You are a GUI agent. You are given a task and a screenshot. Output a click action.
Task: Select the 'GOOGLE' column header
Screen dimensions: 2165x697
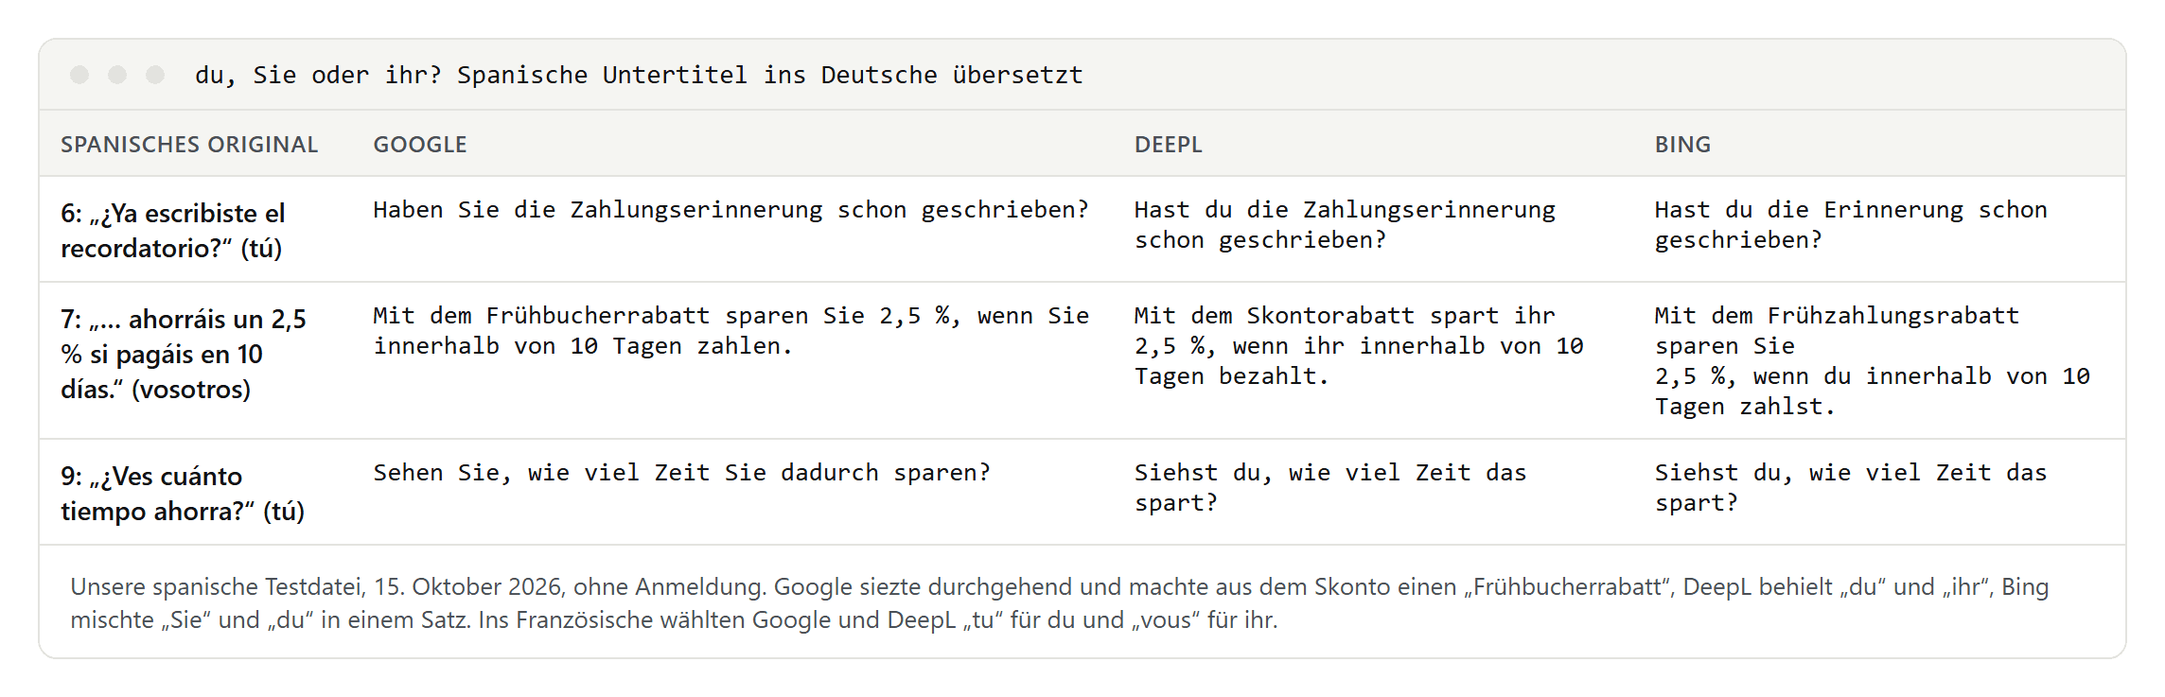pos(420,145)
